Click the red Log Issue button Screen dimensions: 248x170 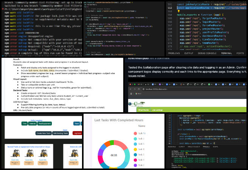click(x=77, y=133)
